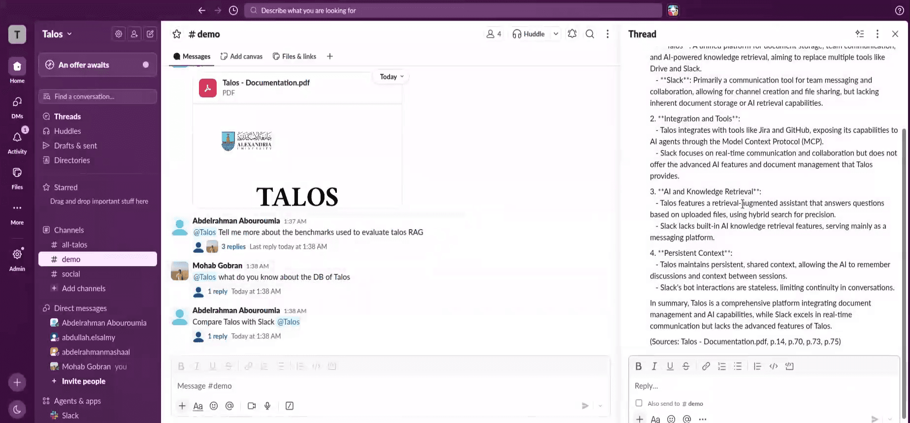The width and height of the screenshot is (910, 423).
Task: Open 3 replies thread link
Action: [x=233, y=246]
